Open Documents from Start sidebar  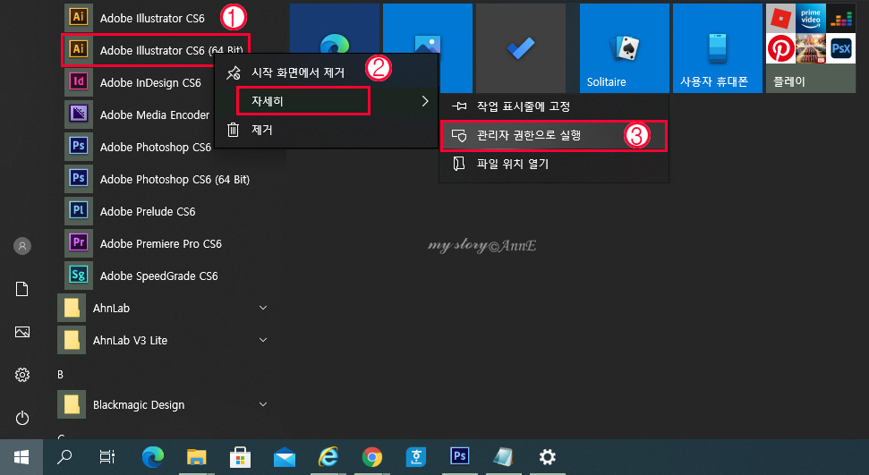(22, 289)
